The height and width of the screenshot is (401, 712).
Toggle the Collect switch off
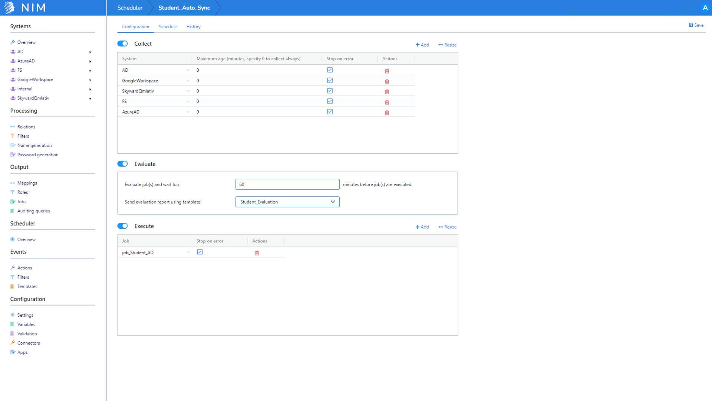(122, 43)
